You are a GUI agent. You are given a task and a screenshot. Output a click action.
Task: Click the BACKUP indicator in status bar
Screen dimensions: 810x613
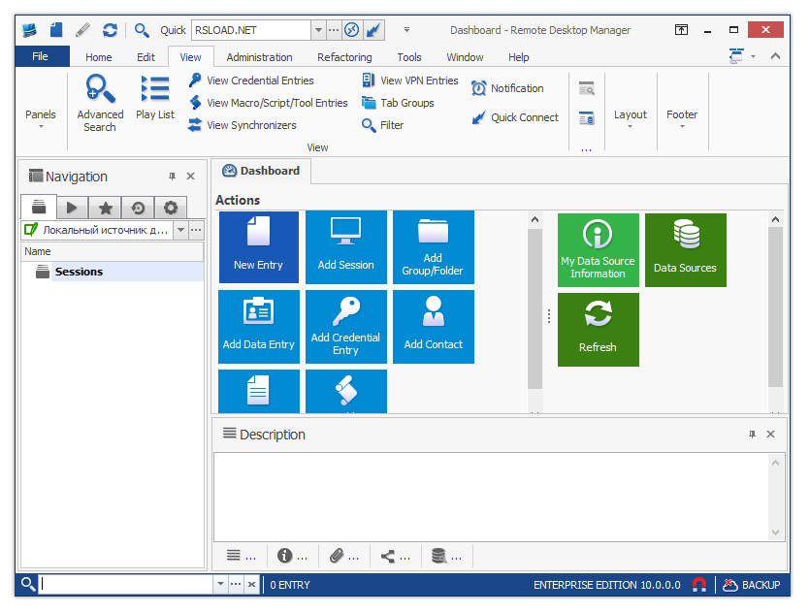760,585
